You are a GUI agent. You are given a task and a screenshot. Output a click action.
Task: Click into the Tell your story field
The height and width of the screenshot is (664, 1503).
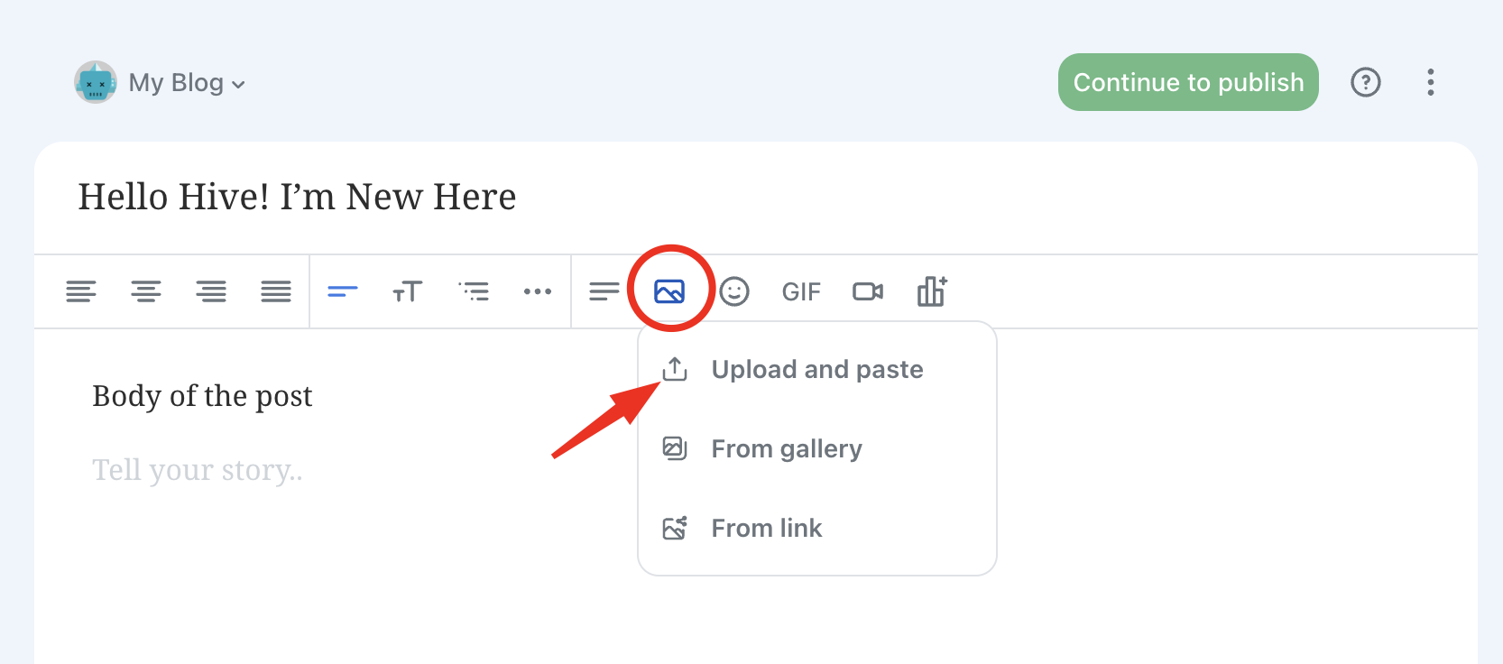(x=198, y=470)
